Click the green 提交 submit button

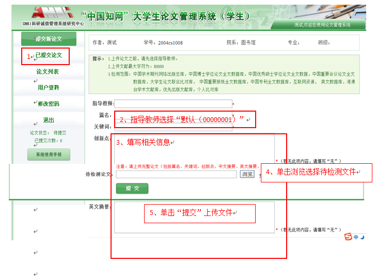[x=132, y=188]
